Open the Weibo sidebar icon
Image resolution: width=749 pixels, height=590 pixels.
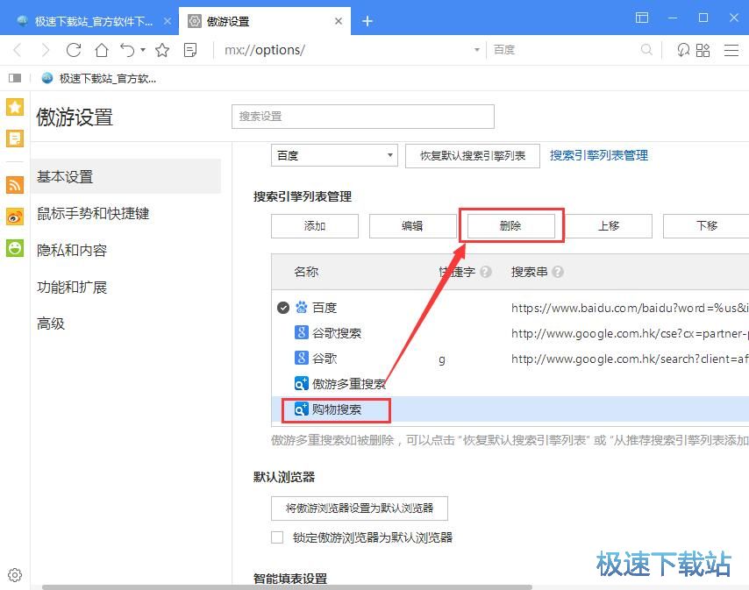(x=15, y=217)
